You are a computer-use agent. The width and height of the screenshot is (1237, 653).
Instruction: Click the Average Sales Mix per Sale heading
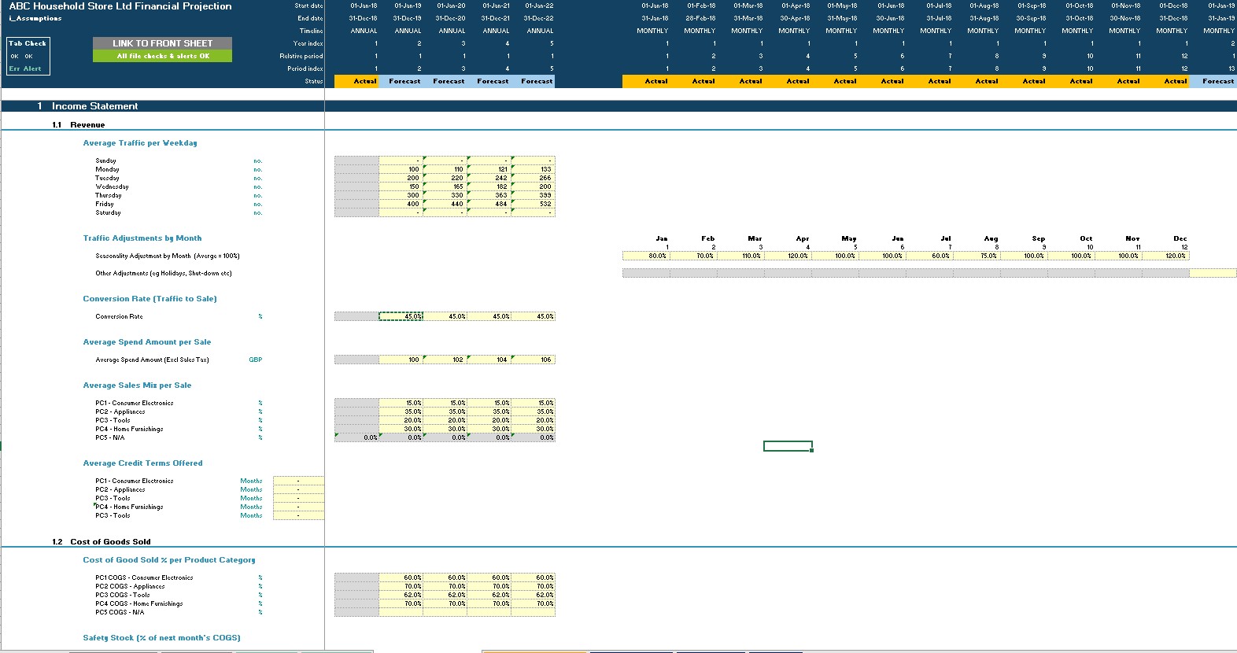pos(137,386)
